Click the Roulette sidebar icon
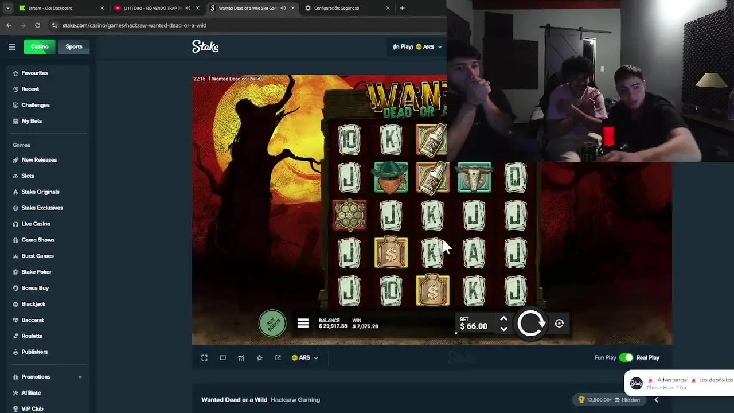This screenshot has width=734, height=413. 15,336
